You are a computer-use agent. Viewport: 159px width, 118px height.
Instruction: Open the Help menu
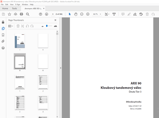32,4
